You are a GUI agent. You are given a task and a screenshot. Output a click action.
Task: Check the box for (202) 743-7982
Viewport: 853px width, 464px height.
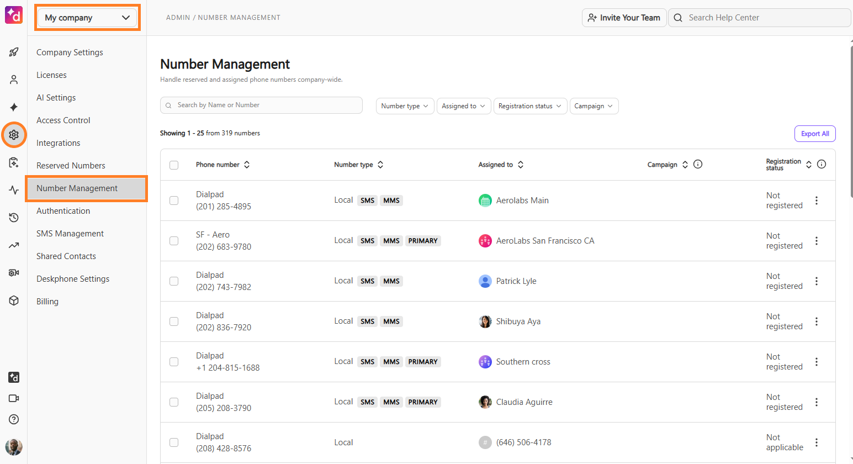tap(174, 281)
